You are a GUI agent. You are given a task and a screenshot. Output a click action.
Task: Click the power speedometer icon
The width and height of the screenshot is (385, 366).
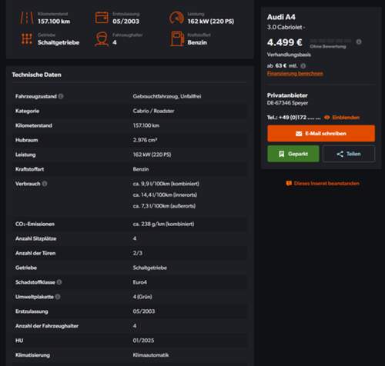pyautogui.click(x=176, y=18)
